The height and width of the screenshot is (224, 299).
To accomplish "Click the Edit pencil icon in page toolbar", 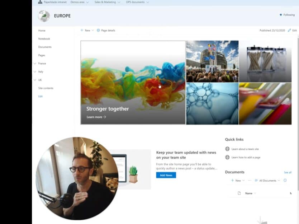I will pos(289,31).
